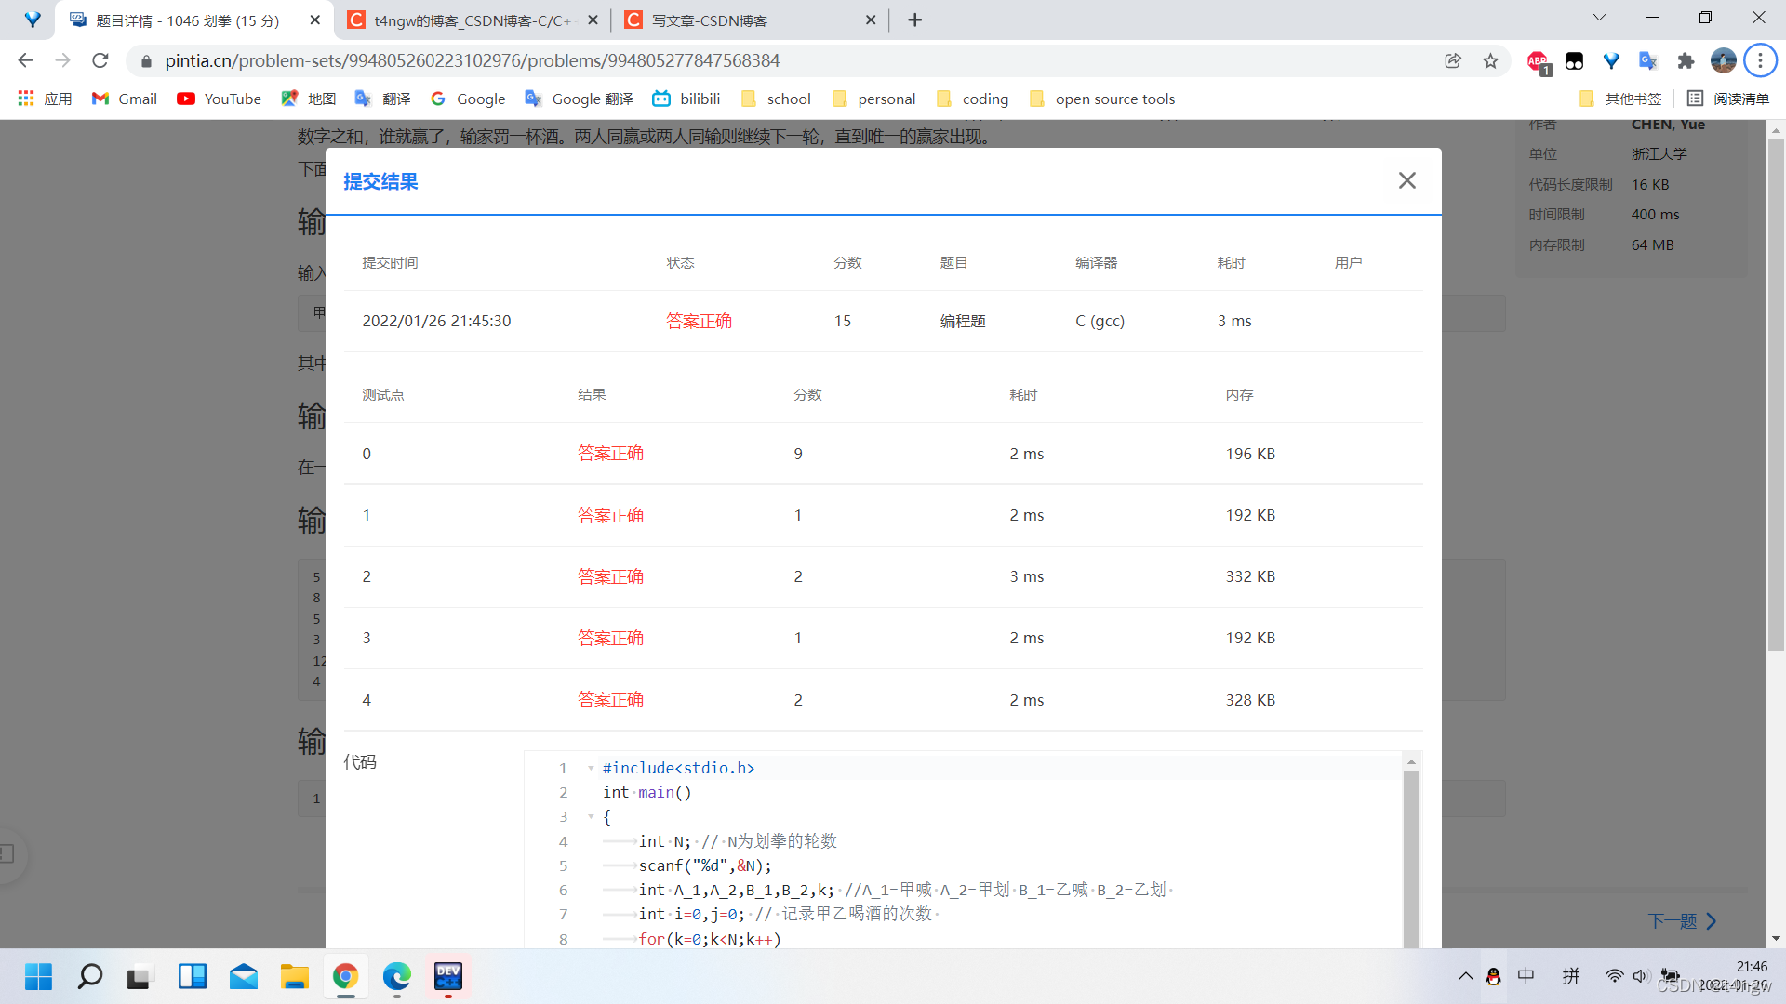Go to 下一题 next problem
This screenshot has width=1786, height=1004.
pyautogui.click(x=1682, y=921)
